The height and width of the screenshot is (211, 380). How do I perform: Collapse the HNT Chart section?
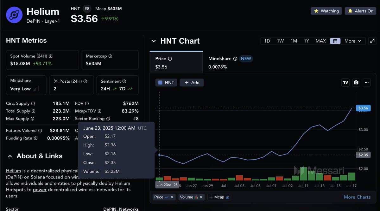click(154, 41)
